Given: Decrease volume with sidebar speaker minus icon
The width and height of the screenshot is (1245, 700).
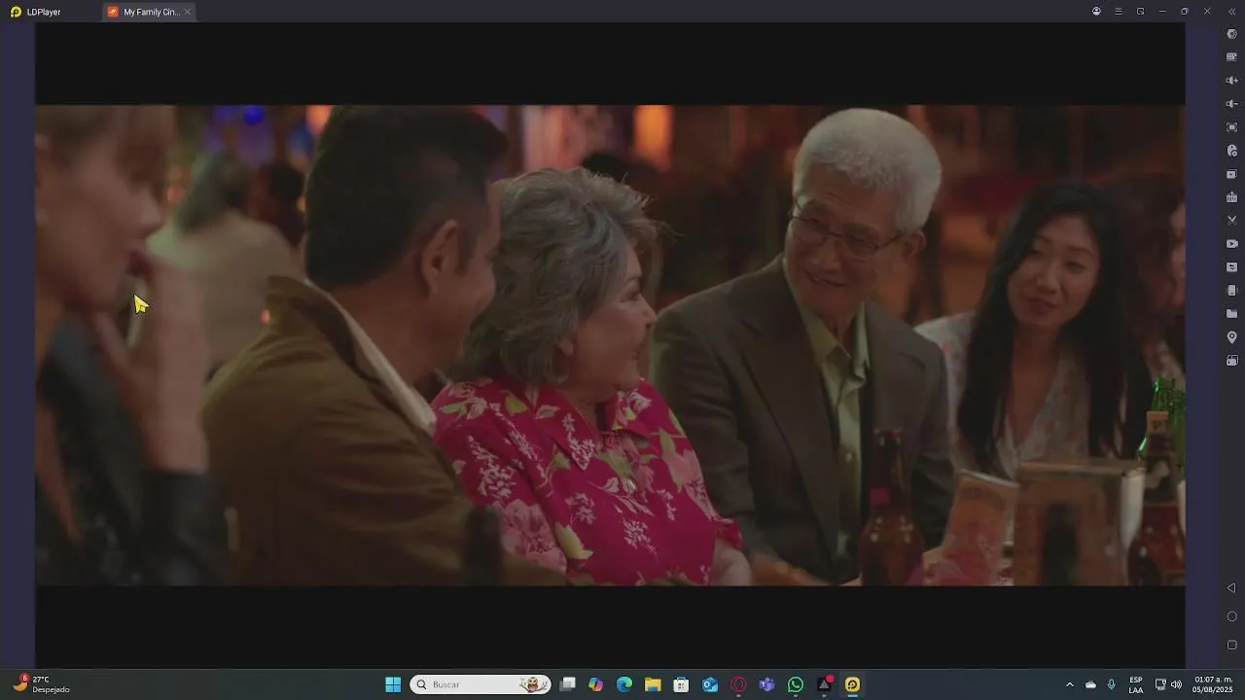Looking at the screenshot, I should 1231,104.
